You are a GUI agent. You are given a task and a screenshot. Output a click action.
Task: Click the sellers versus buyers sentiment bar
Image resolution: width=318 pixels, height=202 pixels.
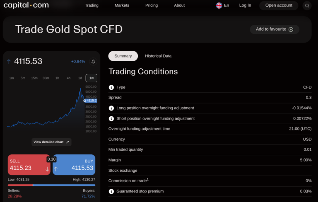pos(51,185)
